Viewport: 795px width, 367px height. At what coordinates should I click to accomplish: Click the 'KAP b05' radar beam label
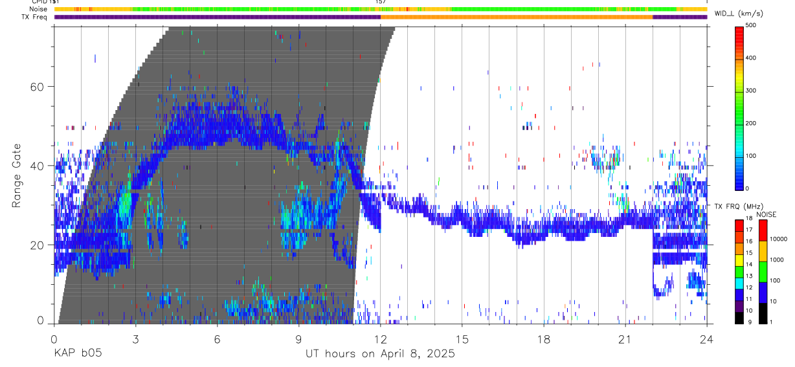pos(78,354)
